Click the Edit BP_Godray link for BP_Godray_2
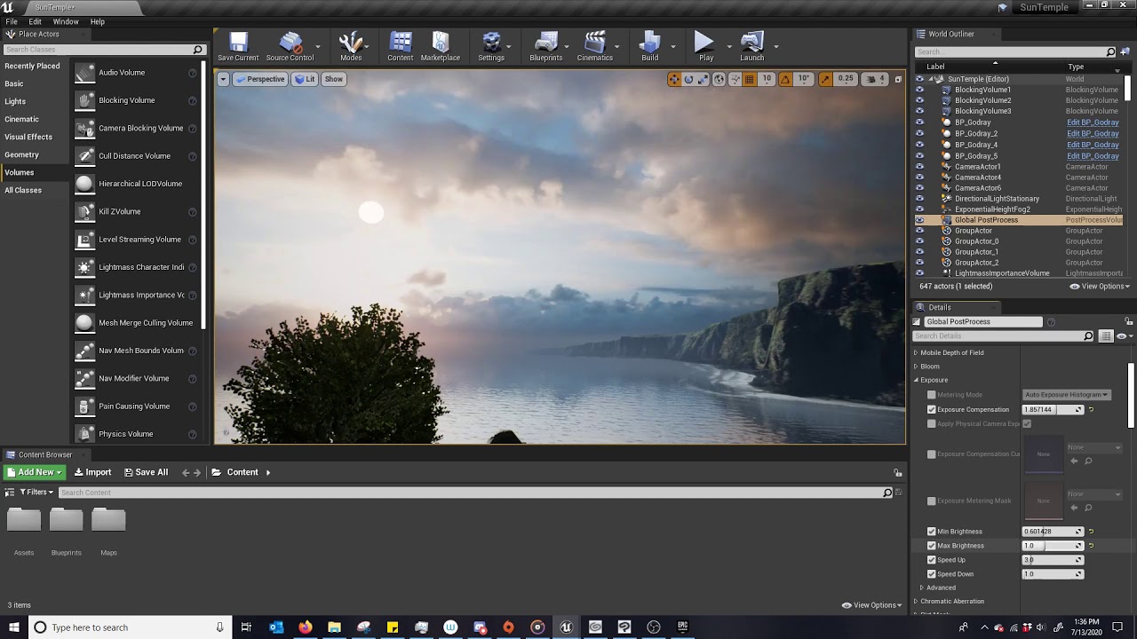Screen dimensions: 1137x639 click(1093, 134)
